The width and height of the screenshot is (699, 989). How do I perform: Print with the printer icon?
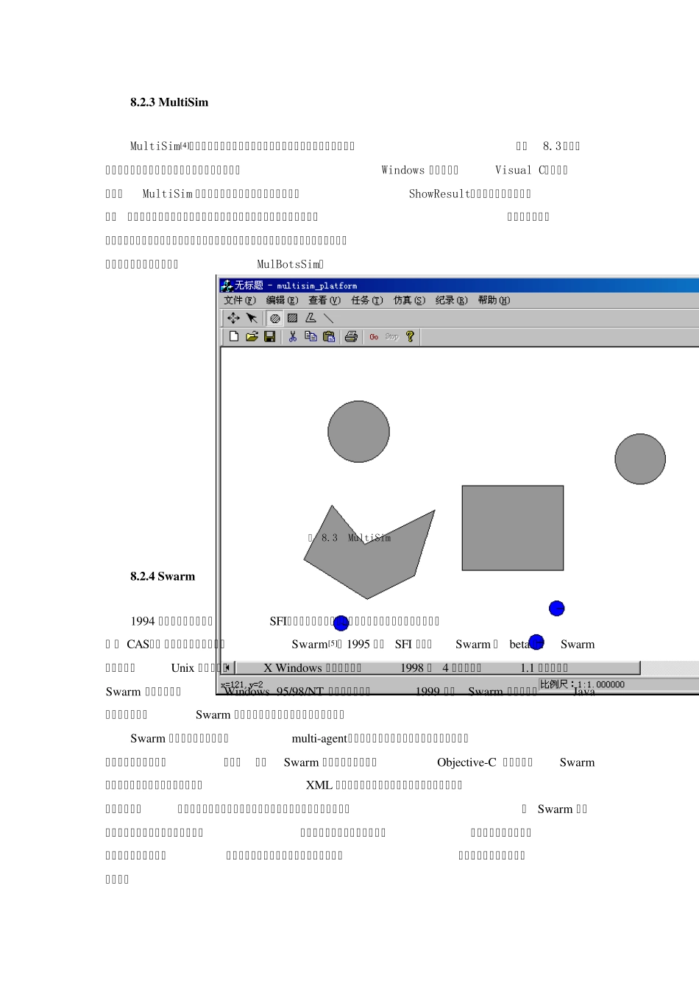pyautogui.click(x=351, y=336)
